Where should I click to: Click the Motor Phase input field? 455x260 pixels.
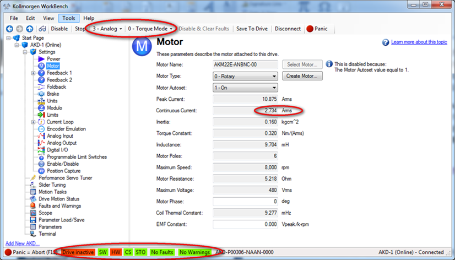245,202
